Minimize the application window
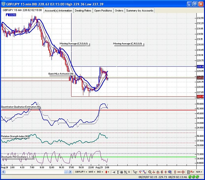The width and height of the screenshot is (205, 180). click(x=189, y=4)
